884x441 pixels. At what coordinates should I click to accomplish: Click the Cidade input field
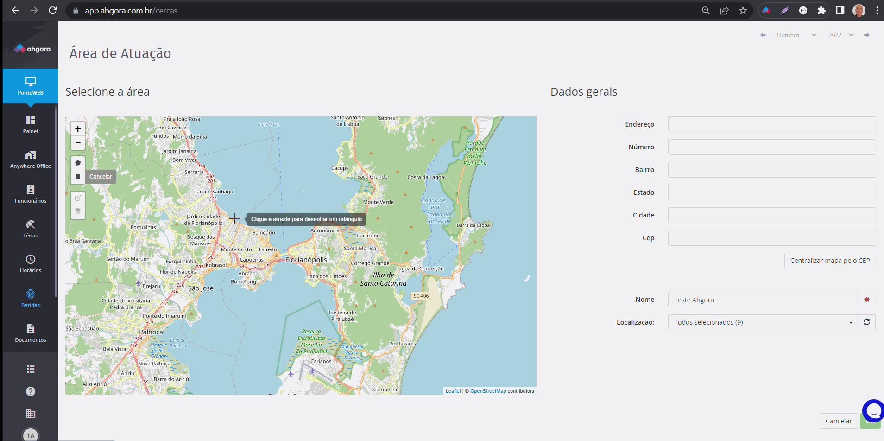(x=772, y=215)
